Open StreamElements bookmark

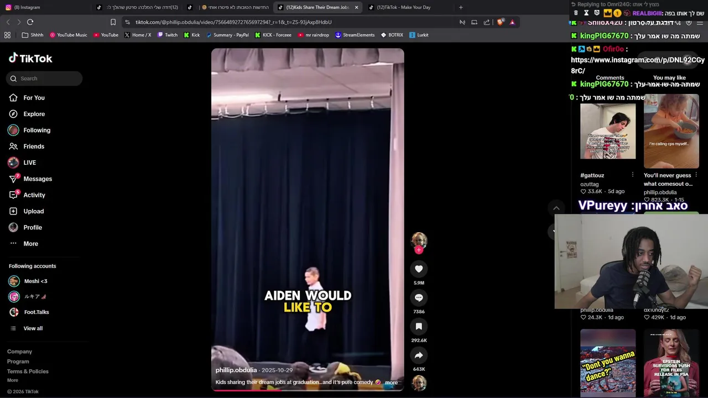355,35
